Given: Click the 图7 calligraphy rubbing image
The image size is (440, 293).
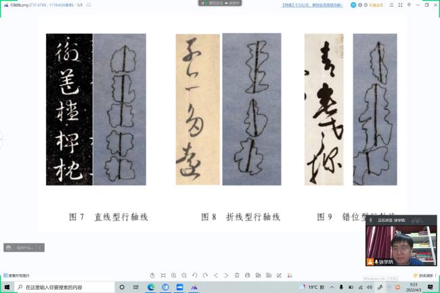Looking at the screenshot, I should [69, 110].
